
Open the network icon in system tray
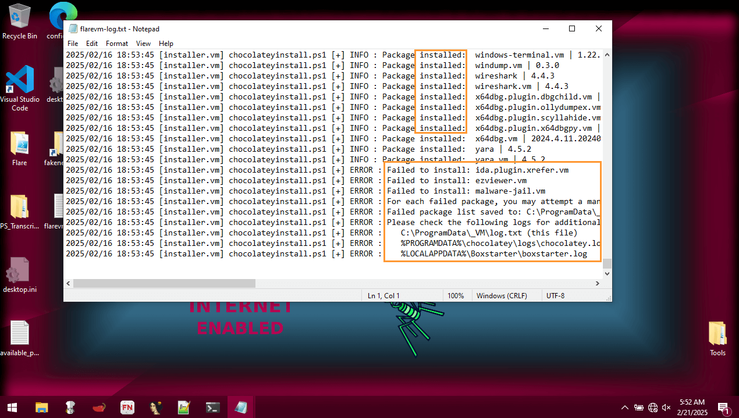[653, 408]
